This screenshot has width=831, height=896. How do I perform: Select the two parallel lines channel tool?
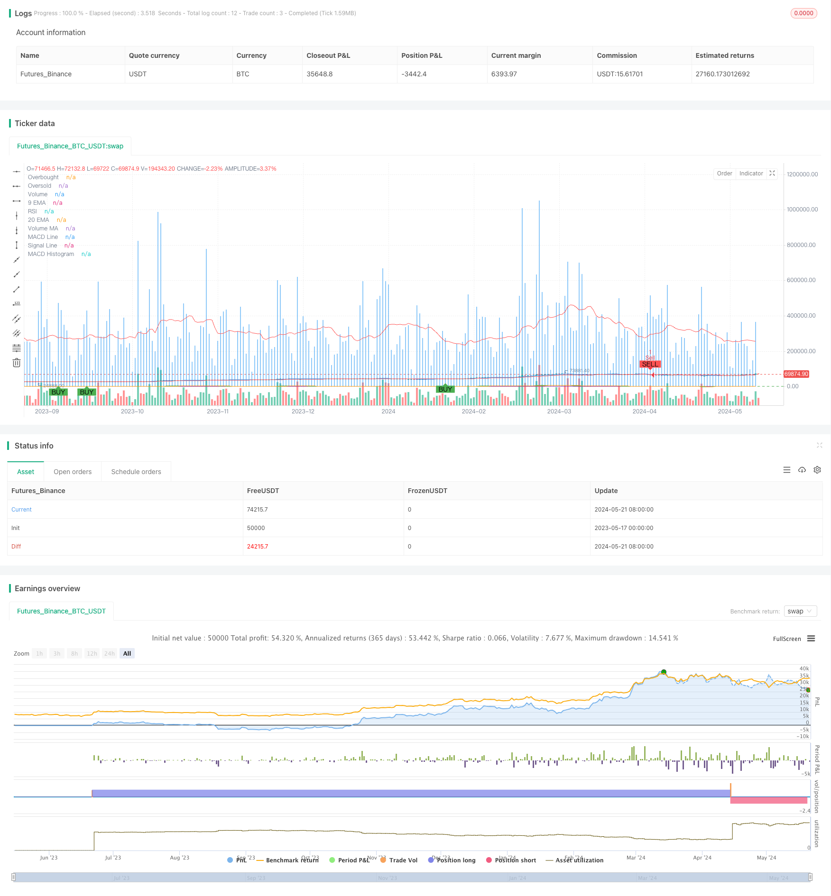coord(17,319)
